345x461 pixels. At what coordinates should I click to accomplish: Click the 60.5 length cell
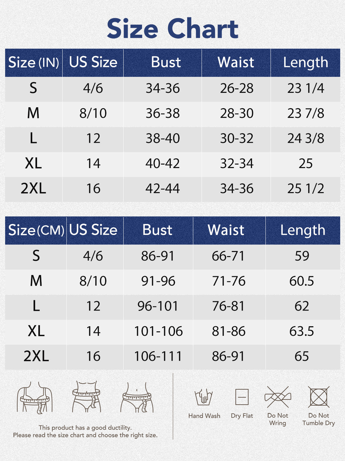pyautogui.click(x=302, y=281)
